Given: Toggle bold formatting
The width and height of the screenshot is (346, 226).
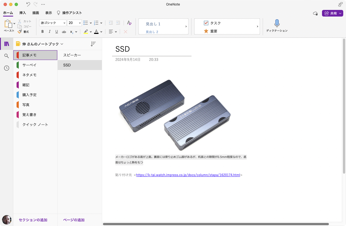Looking at the screenshot, I should click(x=42, y=31).
